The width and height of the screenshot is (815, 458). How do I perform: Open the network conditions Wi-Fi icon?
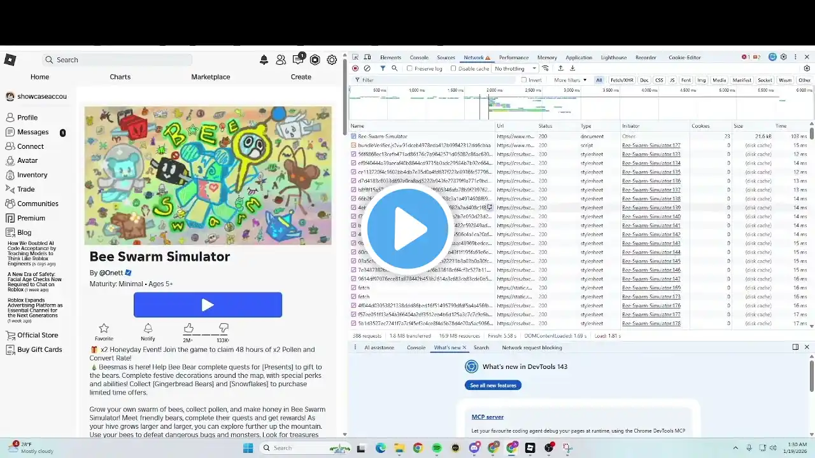pyautogui.click(x=546, y=69)
